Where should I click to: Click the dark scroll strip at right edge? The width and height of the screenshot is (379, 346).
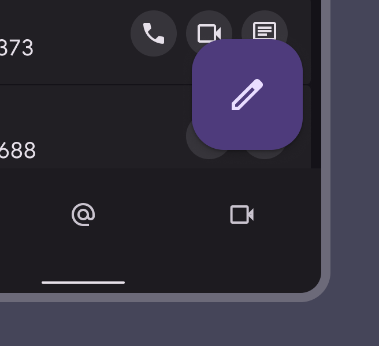tap(316, 84)
